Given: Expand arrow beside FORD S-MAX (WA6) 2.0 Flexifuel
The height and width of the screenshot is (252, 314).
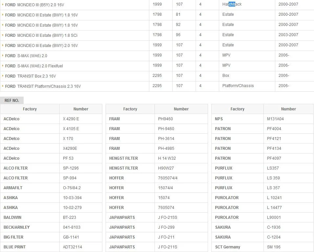Looking at the screenshot, I should click(x=3, y=66).
